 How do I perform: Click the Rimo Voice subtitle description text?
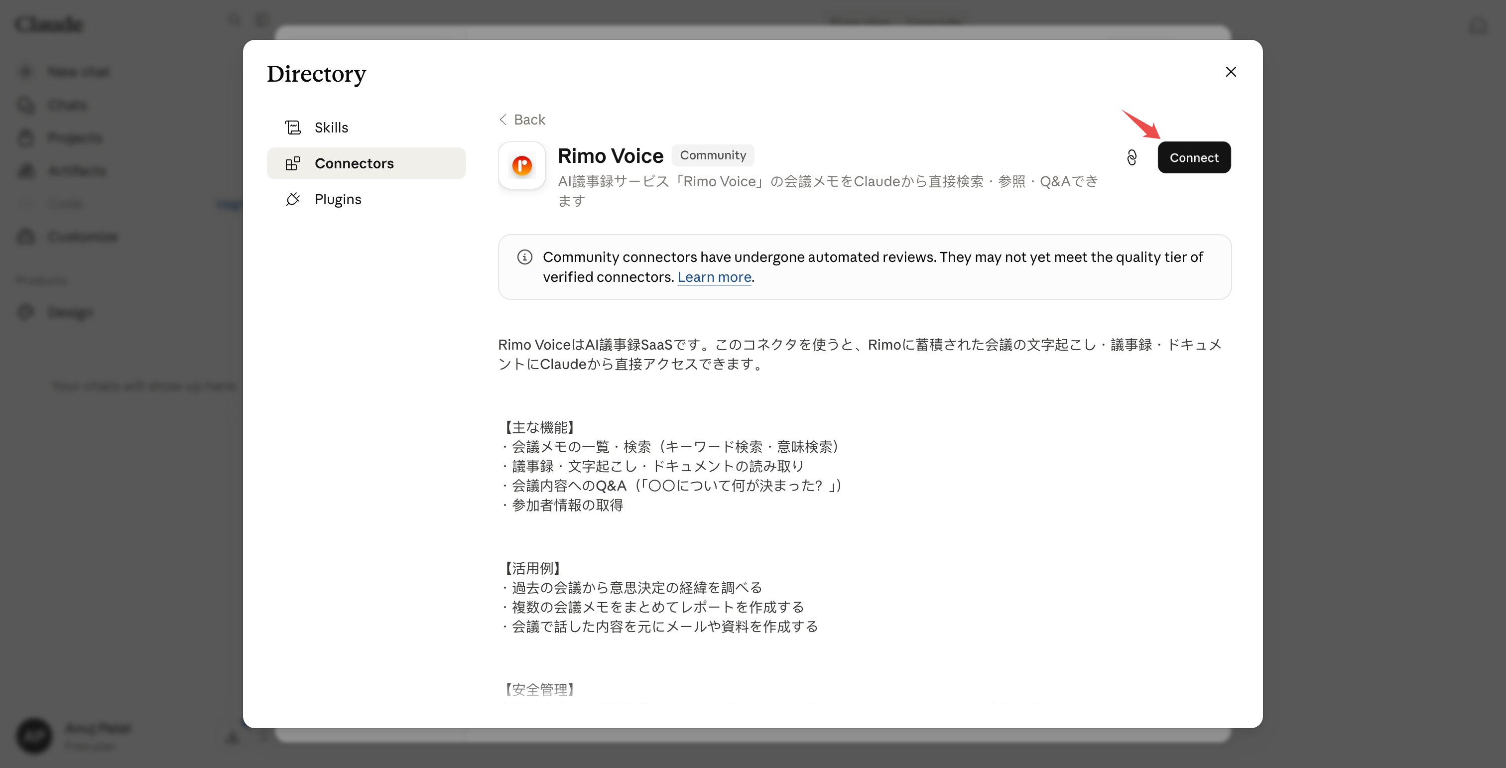(x=828, y=191)
